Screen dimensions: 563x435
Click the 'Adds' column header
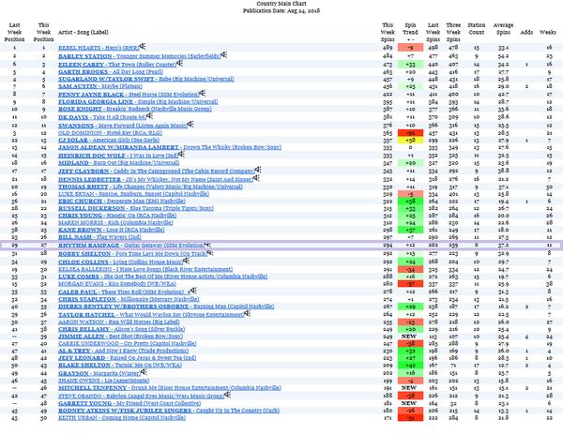(x=526, y=32)
